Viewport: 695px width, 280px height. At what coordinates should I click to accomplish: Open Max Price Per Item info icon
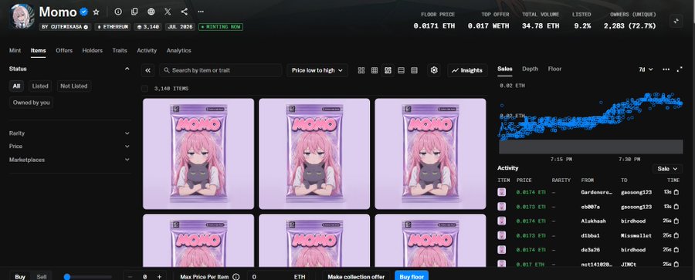pyautogui.click(x=236, y=276)
